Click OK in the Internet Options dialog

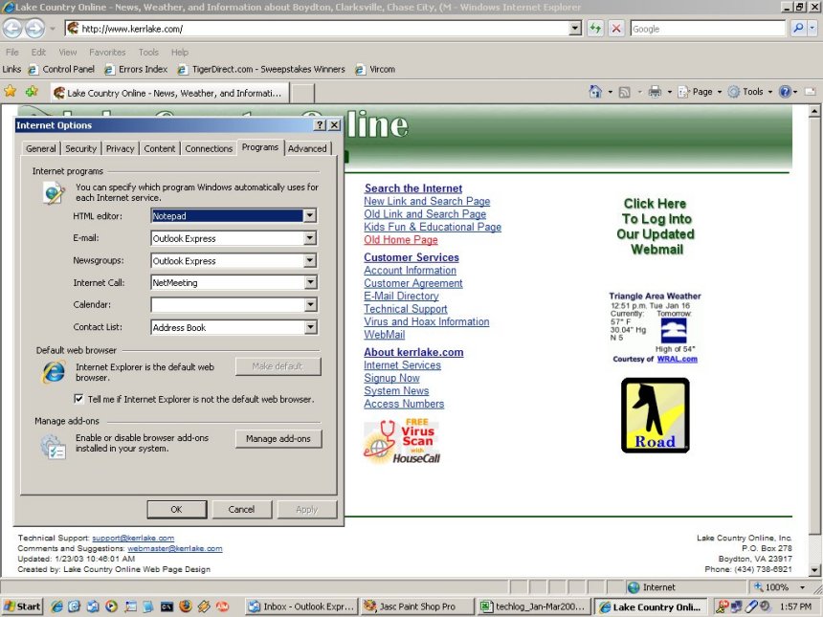coord(176,510)
